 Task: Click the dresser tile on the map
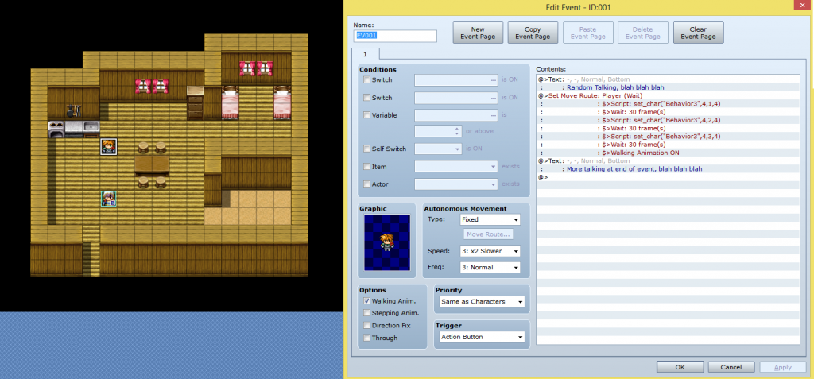coord(196,99)
